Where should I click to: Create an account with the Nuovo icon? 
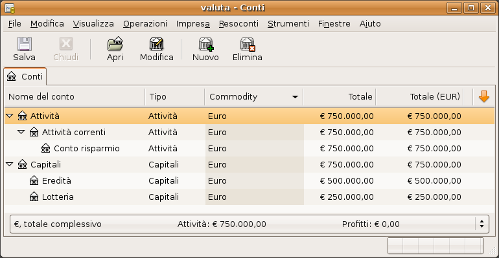tap(205, 44)
